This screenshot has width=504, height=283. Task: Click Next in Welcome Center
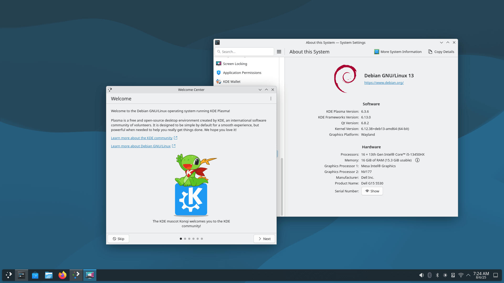[264, 239]
